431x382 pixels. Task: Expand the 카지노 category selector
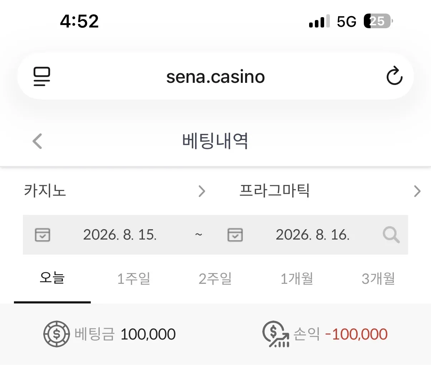point(115,191)
